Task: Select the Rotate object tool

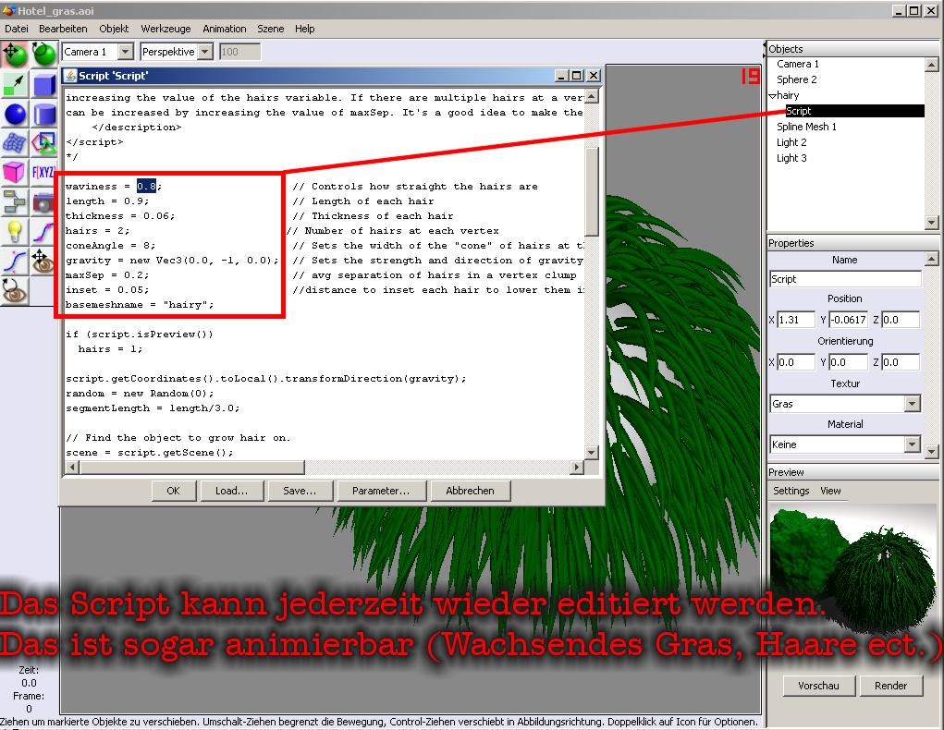Action: 44,55
